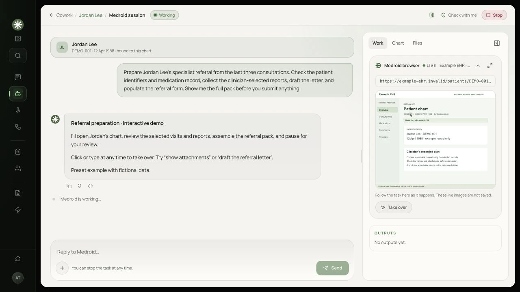Open the lightning bolt sidebar icon
This screenshot has height=292, width=520.
18,210
